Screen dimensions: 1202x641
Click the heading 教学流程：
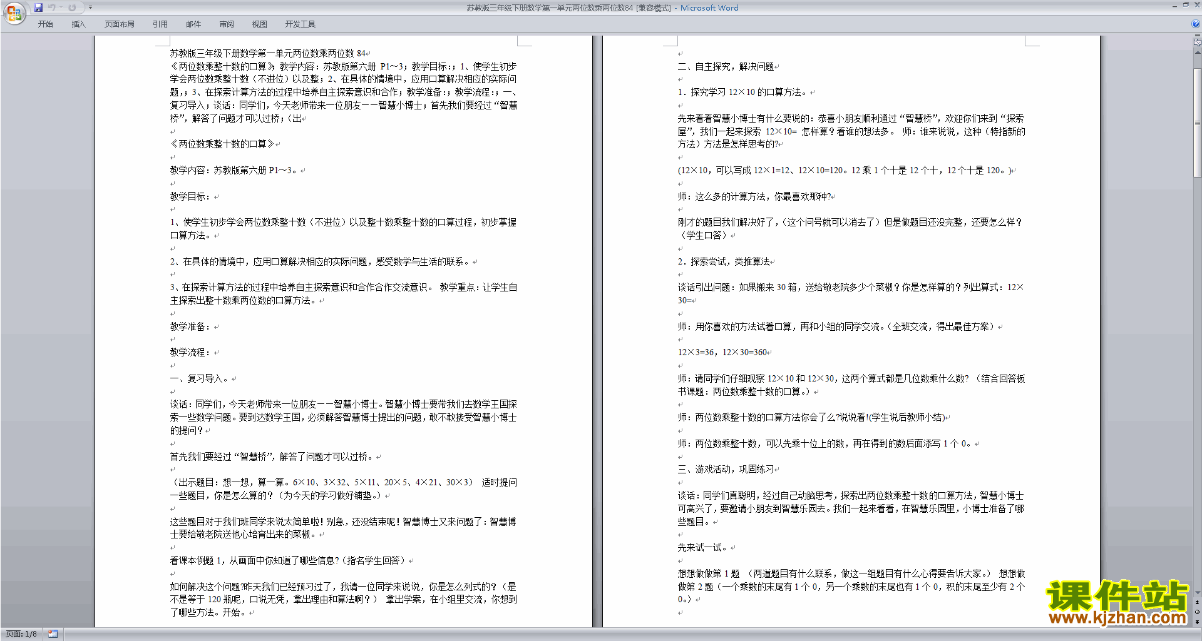point(191,353)
